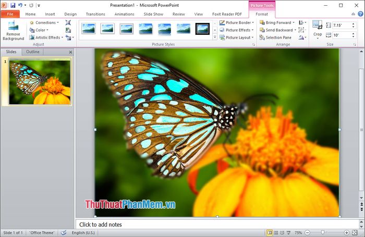Switch to the Design tab

point(70,14)
